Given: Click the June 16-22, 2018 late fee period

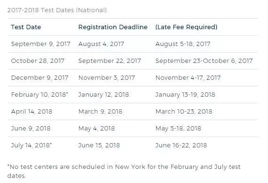Looking at the screenshot, I should pyautogui.click(x=181, y=145).
